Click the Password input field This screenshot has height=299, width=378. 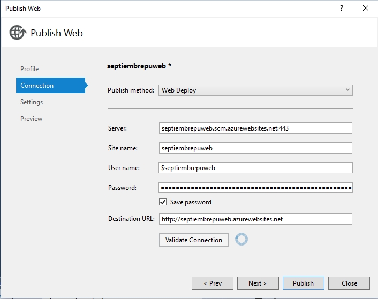255,188
